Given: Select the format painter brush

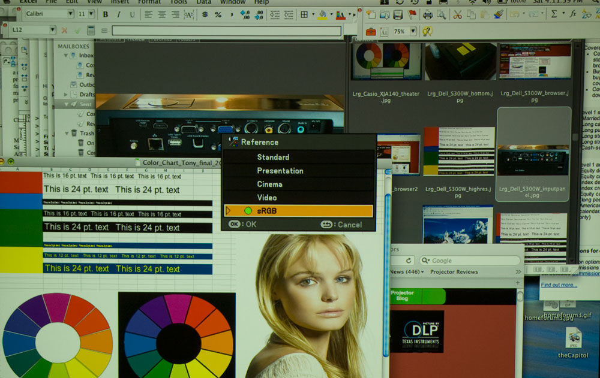Looking at the screenshot, I should pyautogui.click(x=498, y=14).
